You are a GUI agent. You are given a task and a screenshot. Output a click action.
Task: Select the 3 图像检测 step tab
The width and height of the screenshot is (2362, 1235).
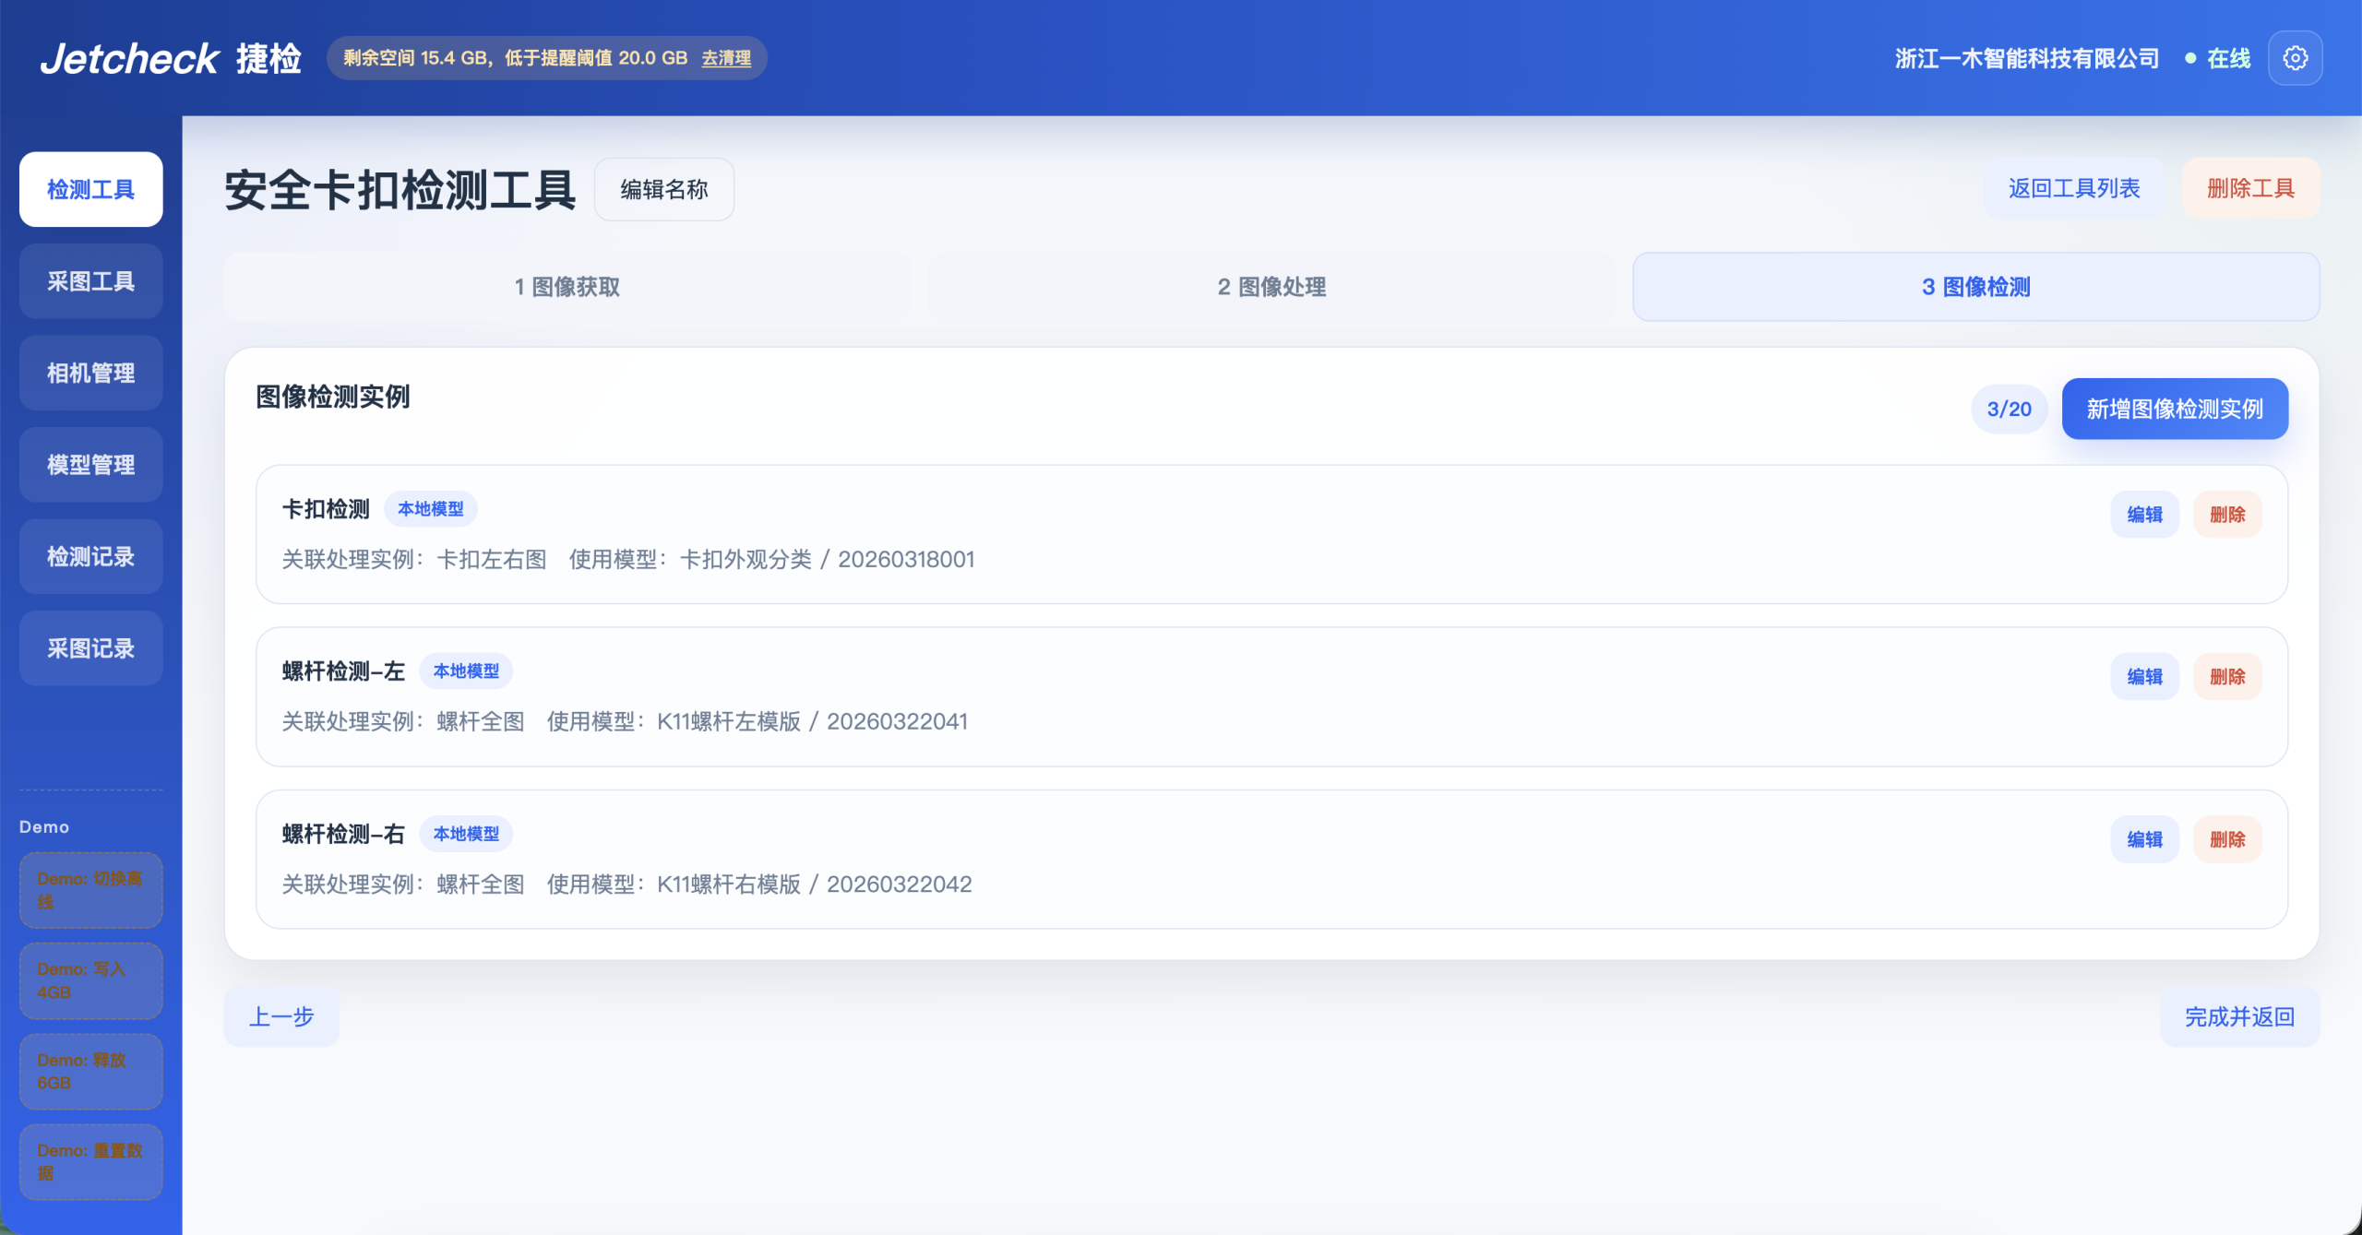pos(1975,287)
